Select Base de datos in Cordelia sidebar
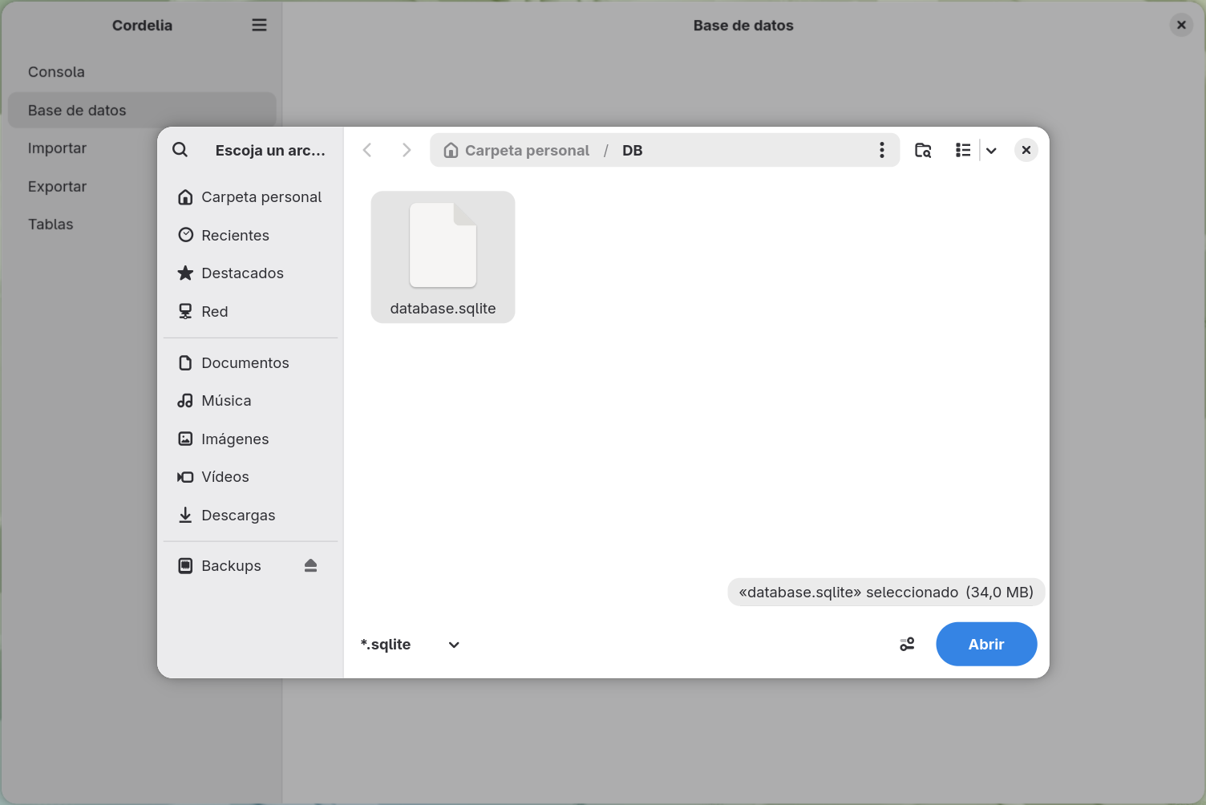Screen dimensions: 1206x805 pyautogui.click(x=142, y=110)
